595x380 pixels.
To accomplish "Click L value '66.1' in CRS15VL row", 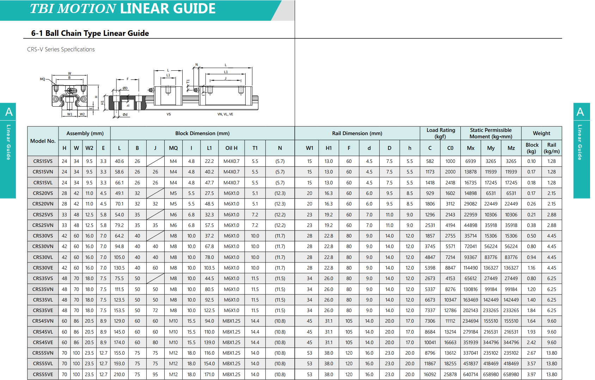I will tap(119, 183).
